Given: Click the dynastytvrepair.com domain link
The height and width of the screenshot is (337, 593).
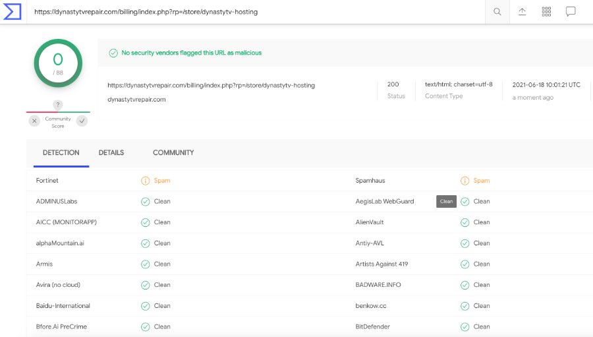Looking at the screenshot, I should (136, 99).
